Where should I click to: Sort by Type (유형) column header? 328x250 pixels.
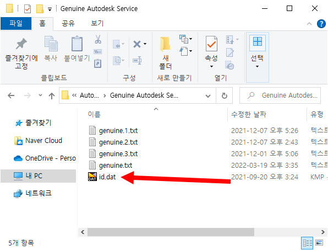point(317,114)
